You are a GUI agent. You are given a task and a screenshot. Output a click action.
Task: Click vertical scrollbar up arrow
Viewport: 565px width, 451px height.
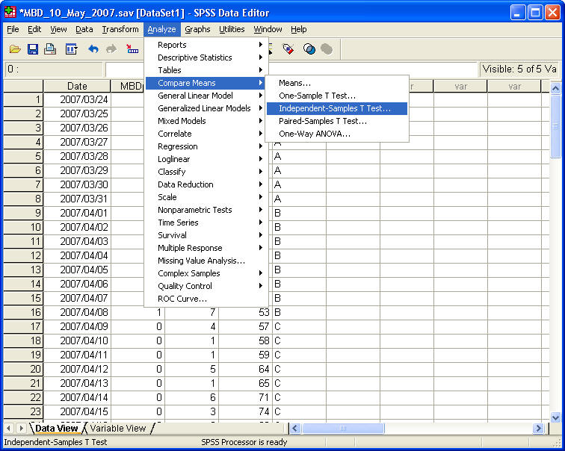(x=555, y=88)
